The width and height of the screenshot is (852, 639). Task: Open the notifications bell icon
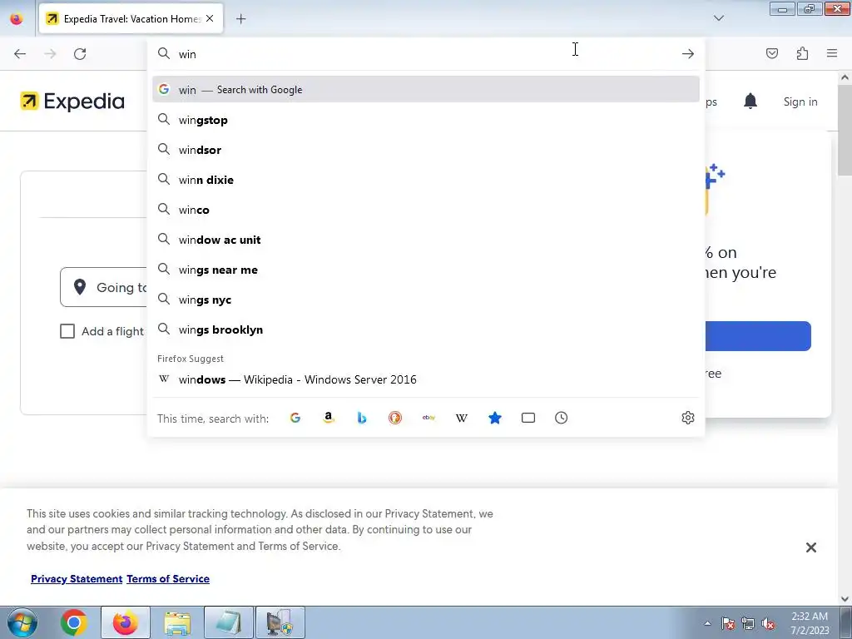(x=750, y=101)
